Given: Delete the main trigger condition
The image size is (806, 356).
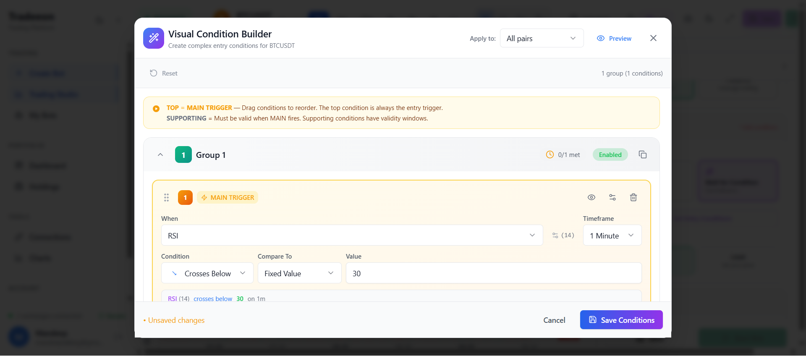Looking at the screenshot, I should 633,197.
